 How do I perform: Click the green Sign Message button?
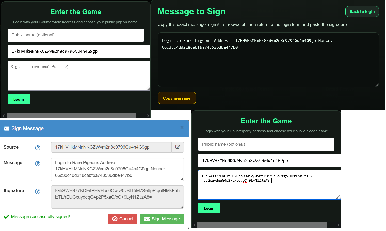[x=162, y=219]
